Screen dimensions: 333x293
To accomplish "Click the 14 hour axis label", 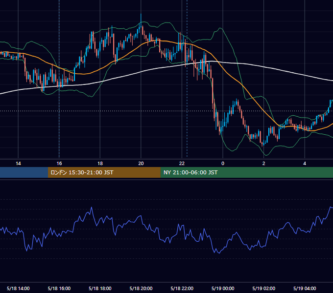I will click(x=18, y=164).
